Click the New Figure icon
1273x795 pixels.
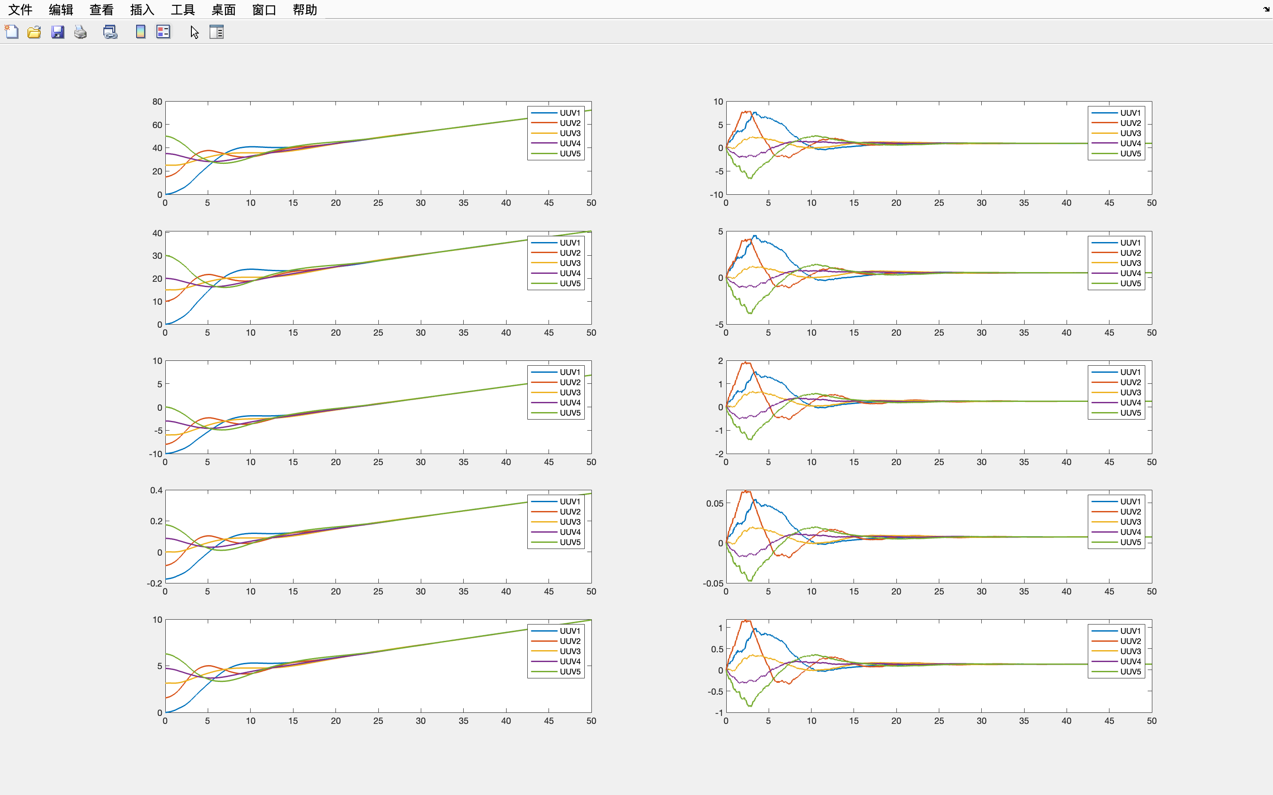[11, 32]
